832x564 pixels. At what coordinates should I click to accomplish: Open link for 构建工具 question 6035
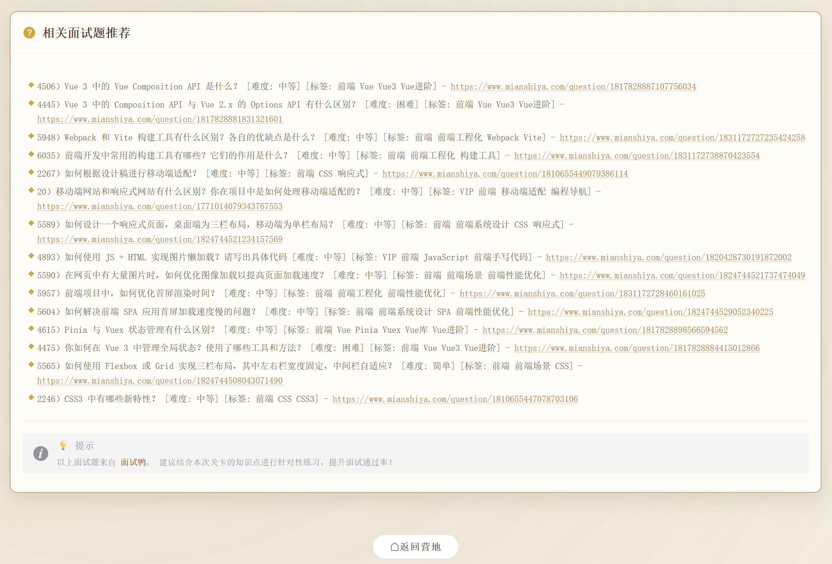[x=636, y=156]
